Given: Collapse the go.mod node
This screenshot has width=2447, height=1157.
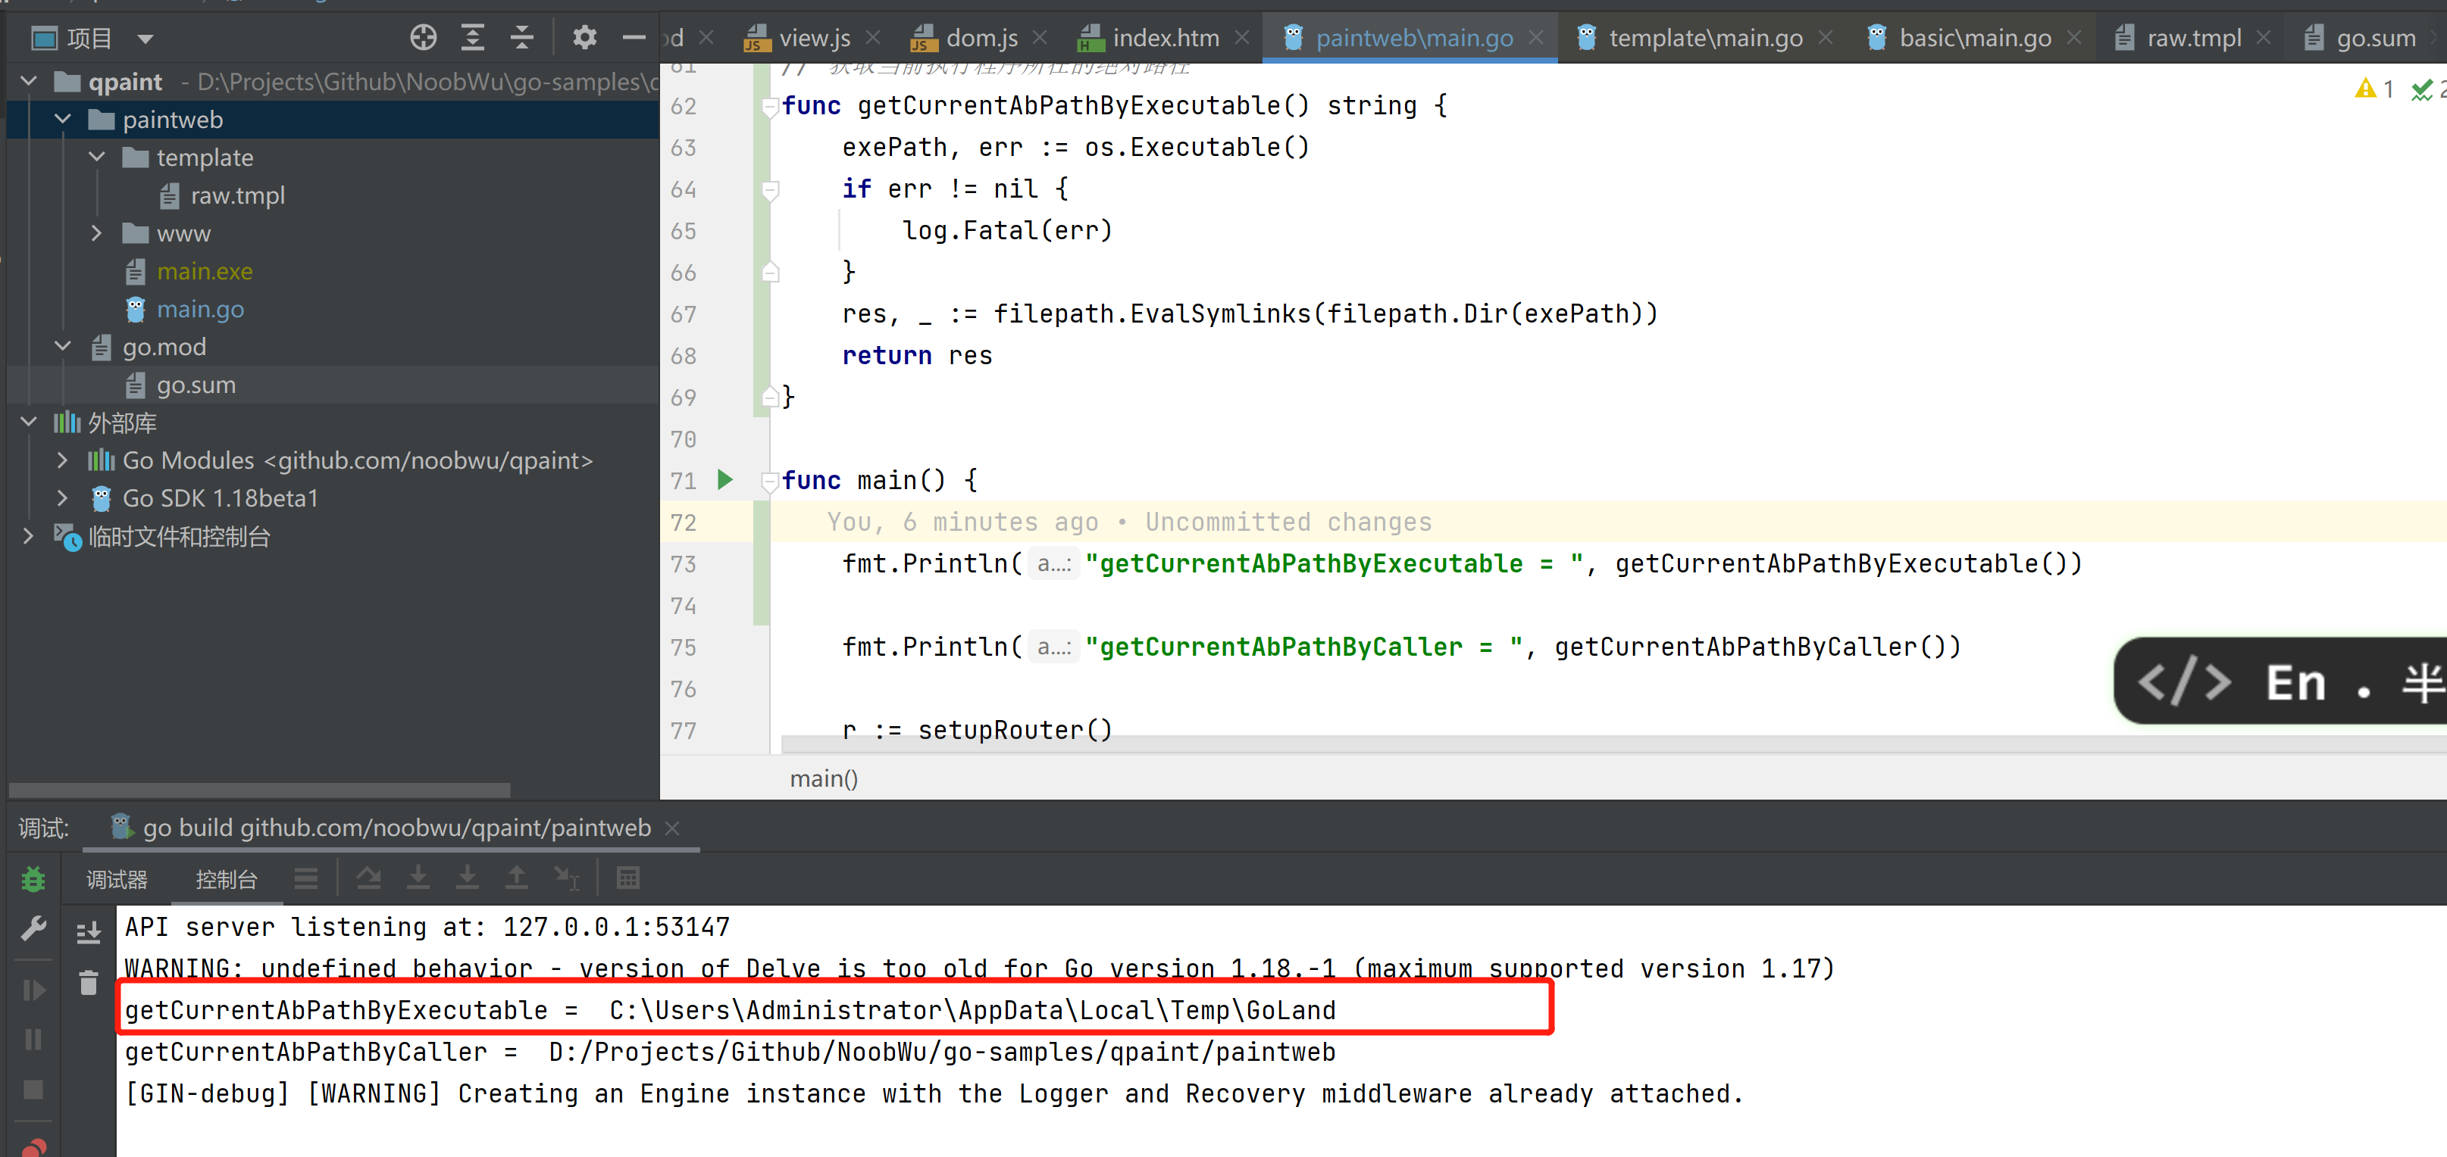Looking at the screenshot, I should (63, 347).
